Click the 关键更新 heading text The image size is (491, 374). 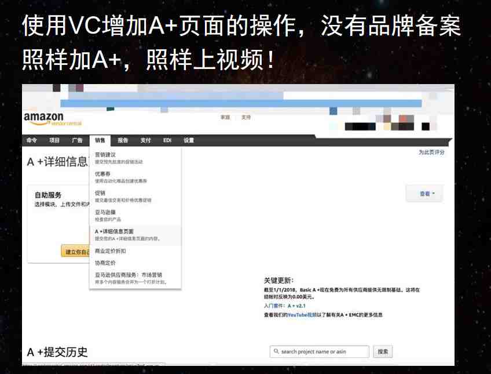[x=279, y=281]
